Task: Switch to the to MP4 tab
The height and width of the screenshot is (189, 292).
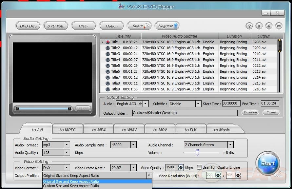Action: pos(99,130)
